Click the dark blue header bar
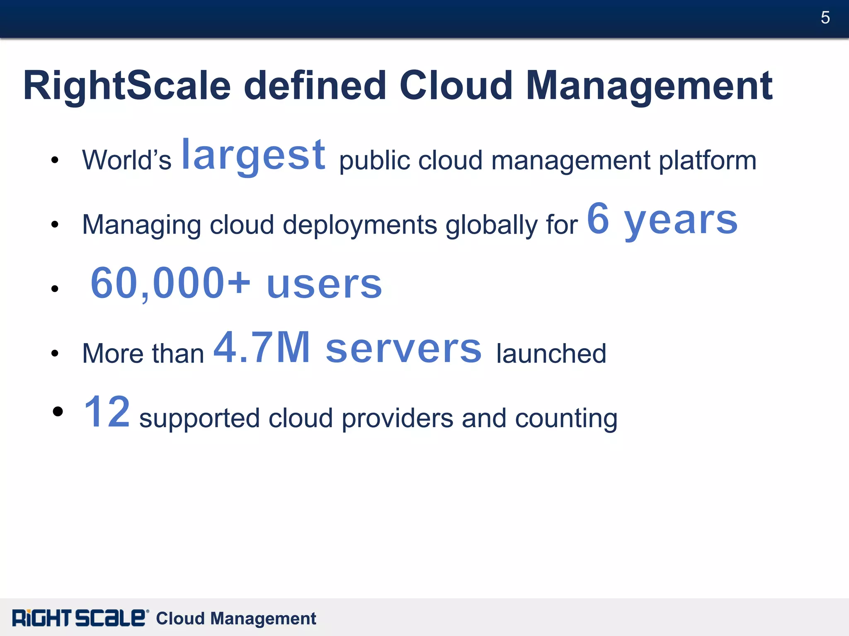Screen dimensions: 849x636 tap(415, 19)
